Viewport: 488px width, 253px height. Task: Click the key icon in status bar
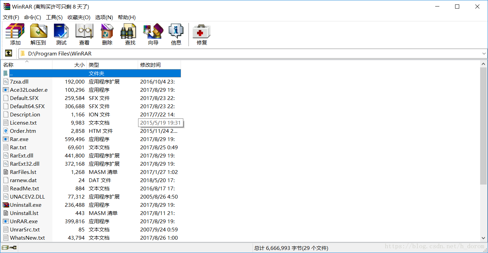coord(13,248)
